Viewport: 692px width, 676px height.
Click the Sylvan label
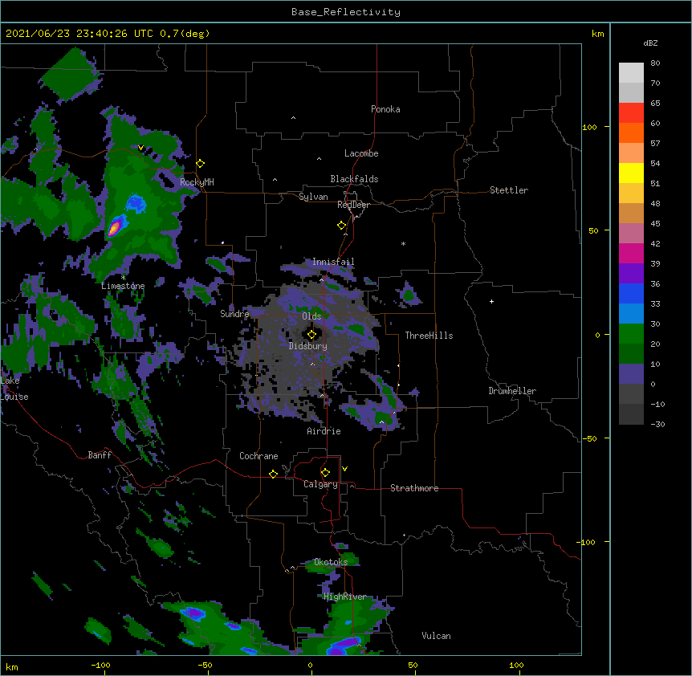pos(313,197)
